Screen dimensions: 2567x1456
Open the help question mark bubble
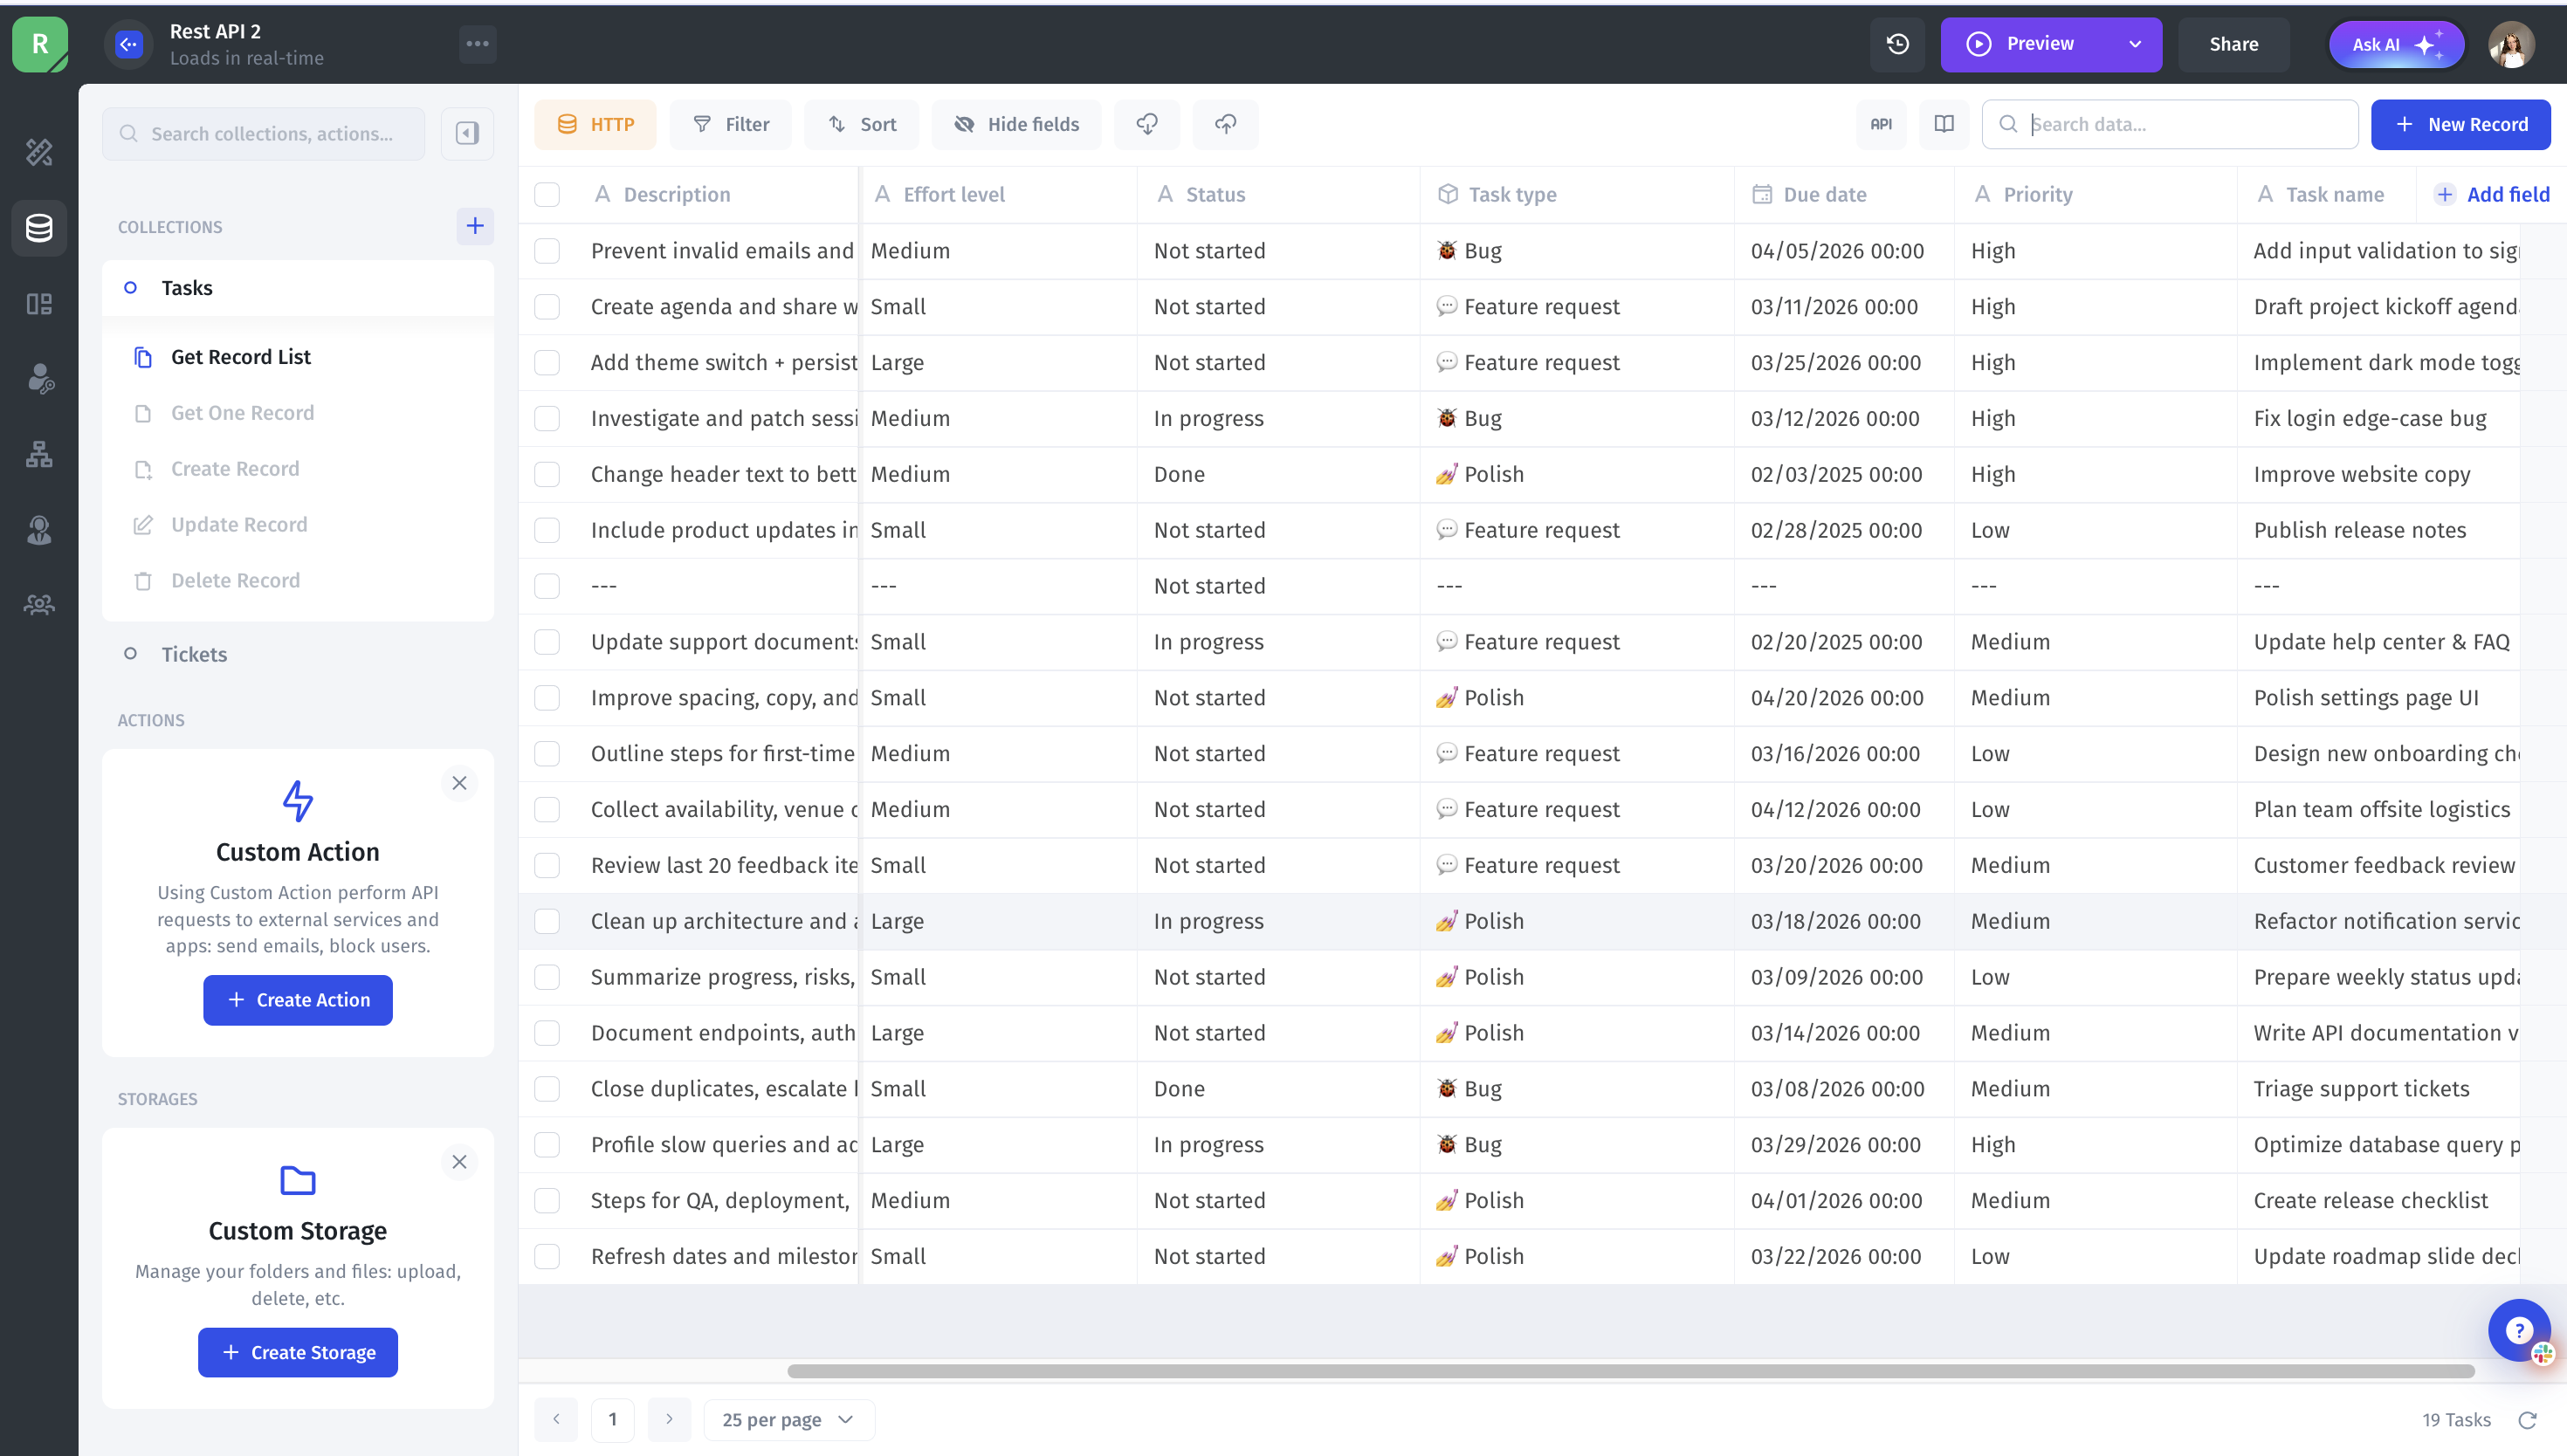tap(2518, 1329)
